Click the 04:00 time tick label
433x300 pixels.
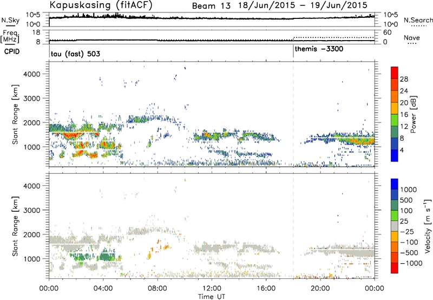coord(103,289)
